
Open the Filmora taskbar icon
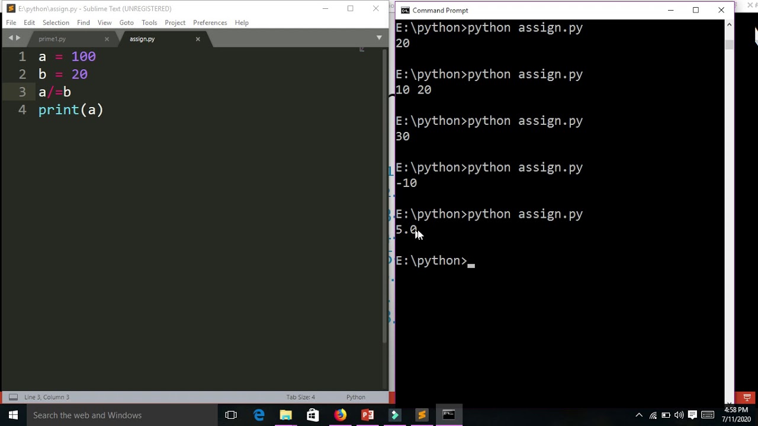(x=394, y=415)
